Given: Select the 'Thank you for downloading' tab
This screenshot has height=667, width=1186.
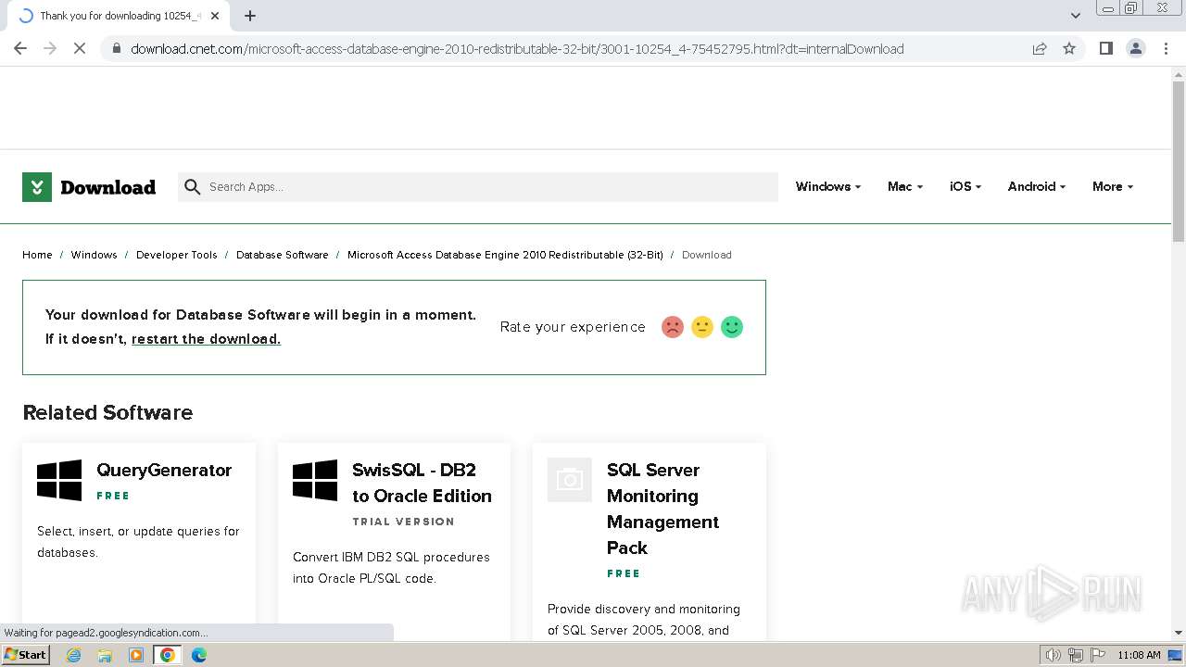Looking at the screenshot, I should 120,16.
